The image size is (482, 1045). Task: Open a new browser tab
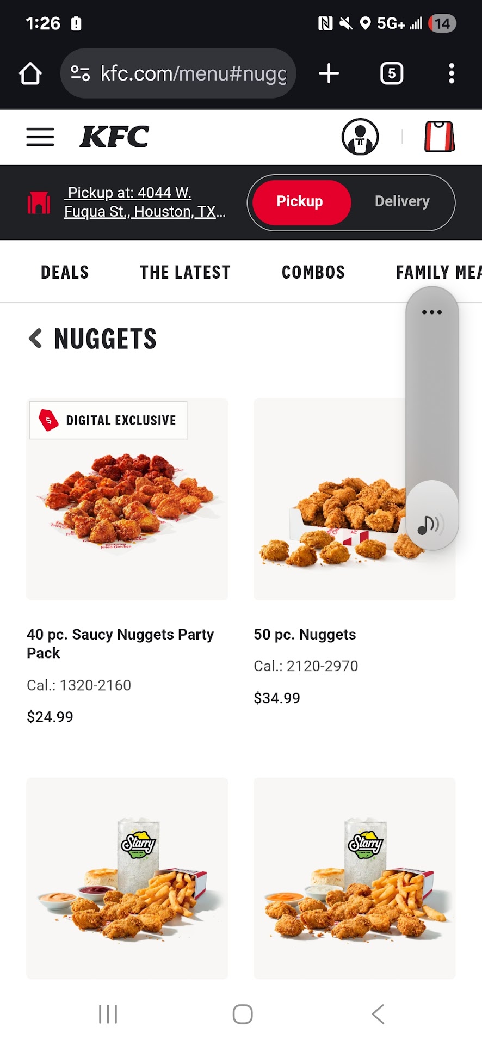click(329, 73)
